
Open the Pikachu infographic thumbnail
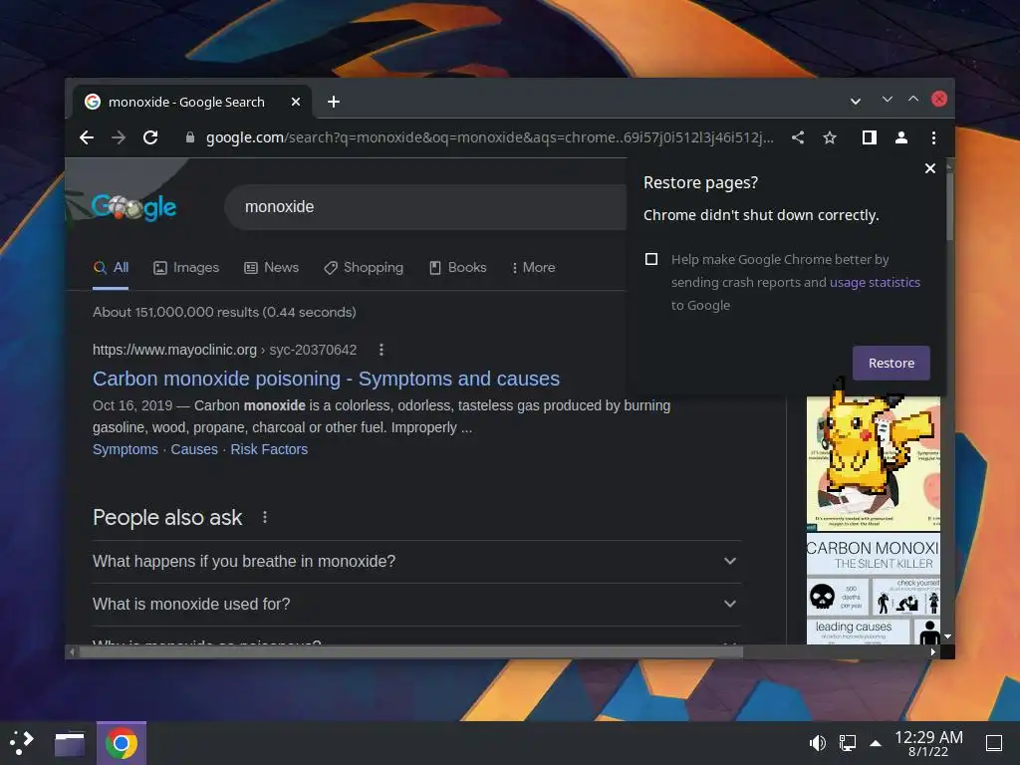click(x=873, y=463)
